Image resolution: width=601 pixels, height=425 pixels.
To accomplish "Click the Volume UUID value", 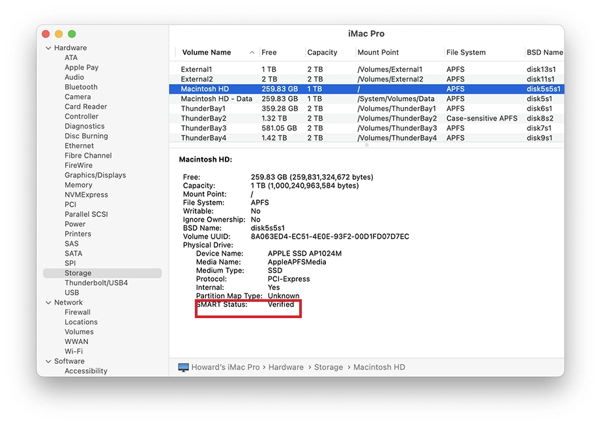I will pyautogui.click(x=330, y=237).
